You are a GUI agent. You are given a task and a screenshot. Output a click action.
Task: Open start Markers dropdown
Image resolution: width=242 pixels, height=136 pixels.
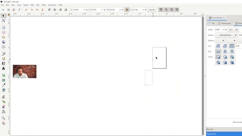[220, 40]
